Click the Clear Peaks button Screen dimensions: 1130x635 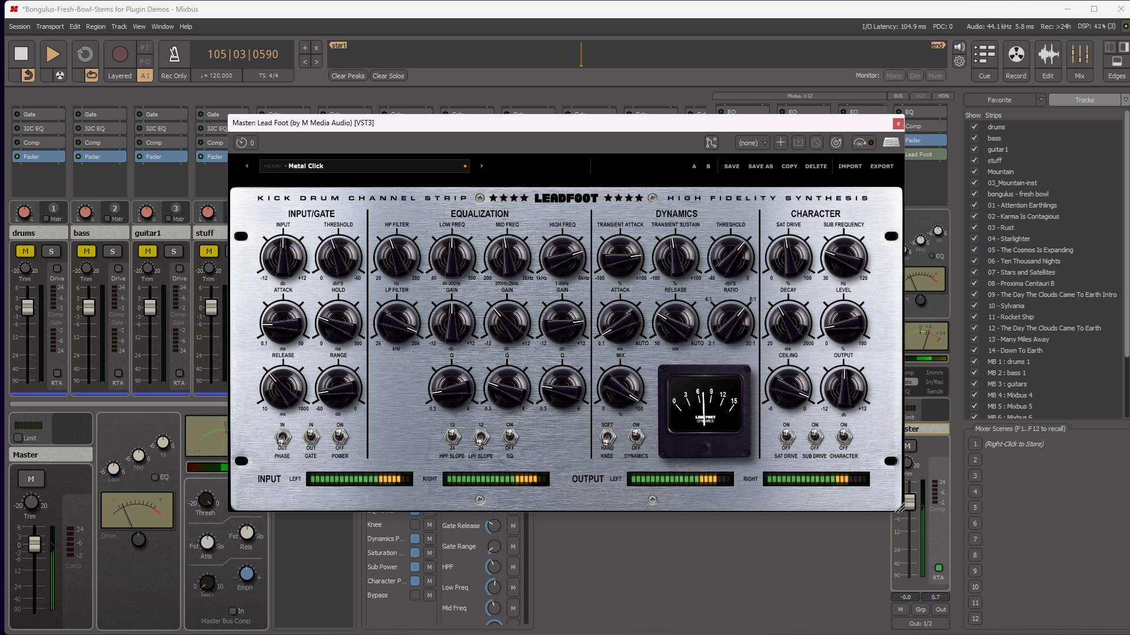tap(348, 75)
